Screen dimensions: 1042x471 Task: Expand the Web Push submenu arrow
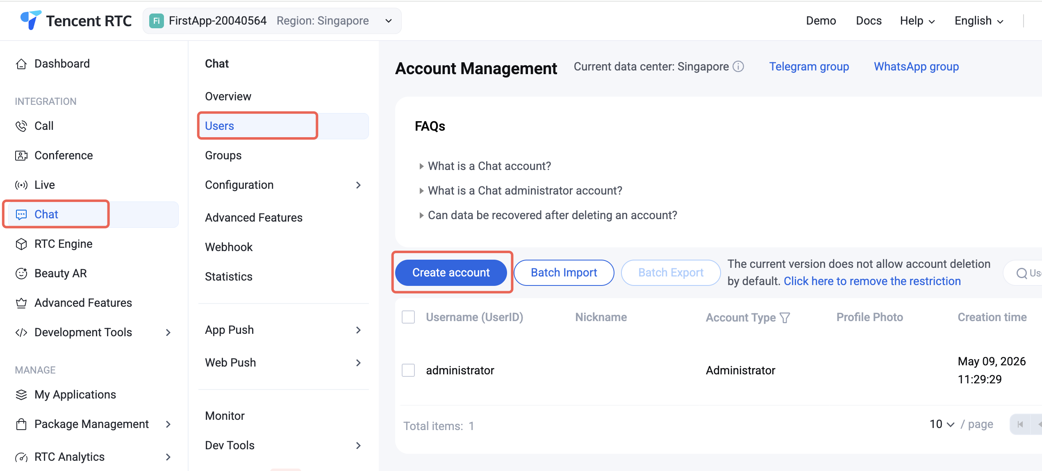[x=358, y=363]
